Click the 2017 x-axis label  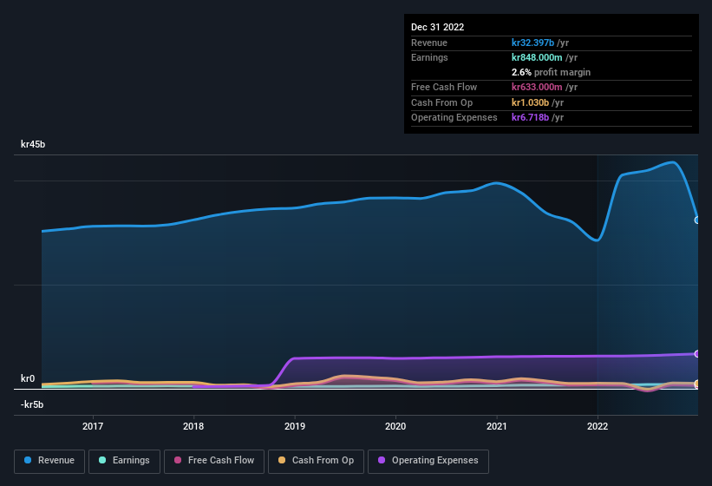93,426
